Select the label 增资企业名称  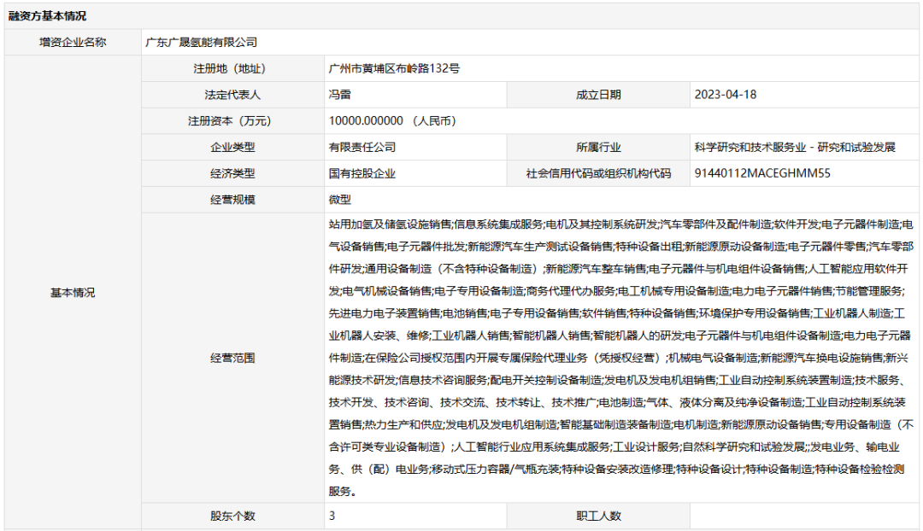coord(73,43)
